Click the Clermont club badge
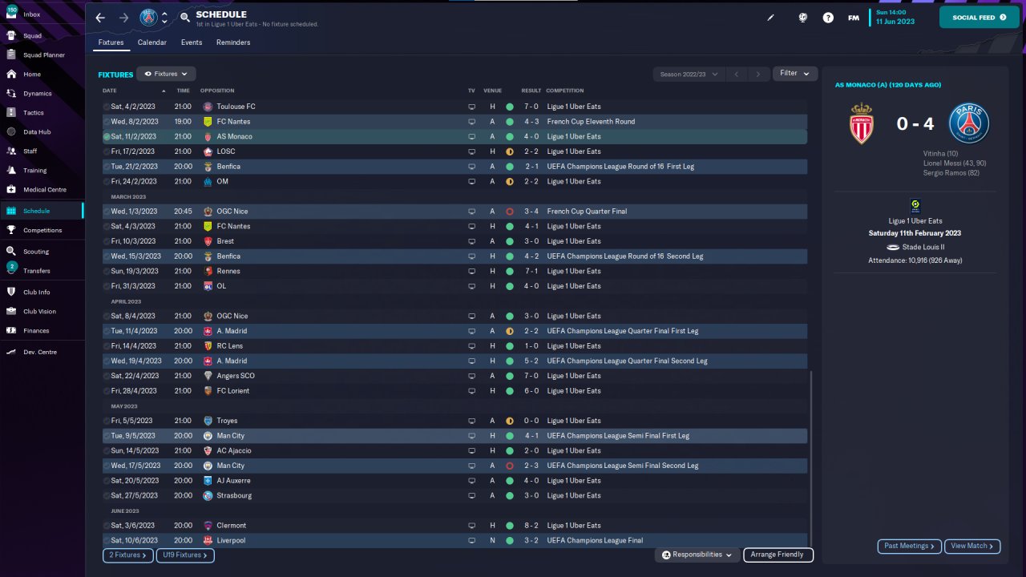Image resolution: width=1026 pixels, height=577 pixels. pyautogui.click(x=208, y=526)
